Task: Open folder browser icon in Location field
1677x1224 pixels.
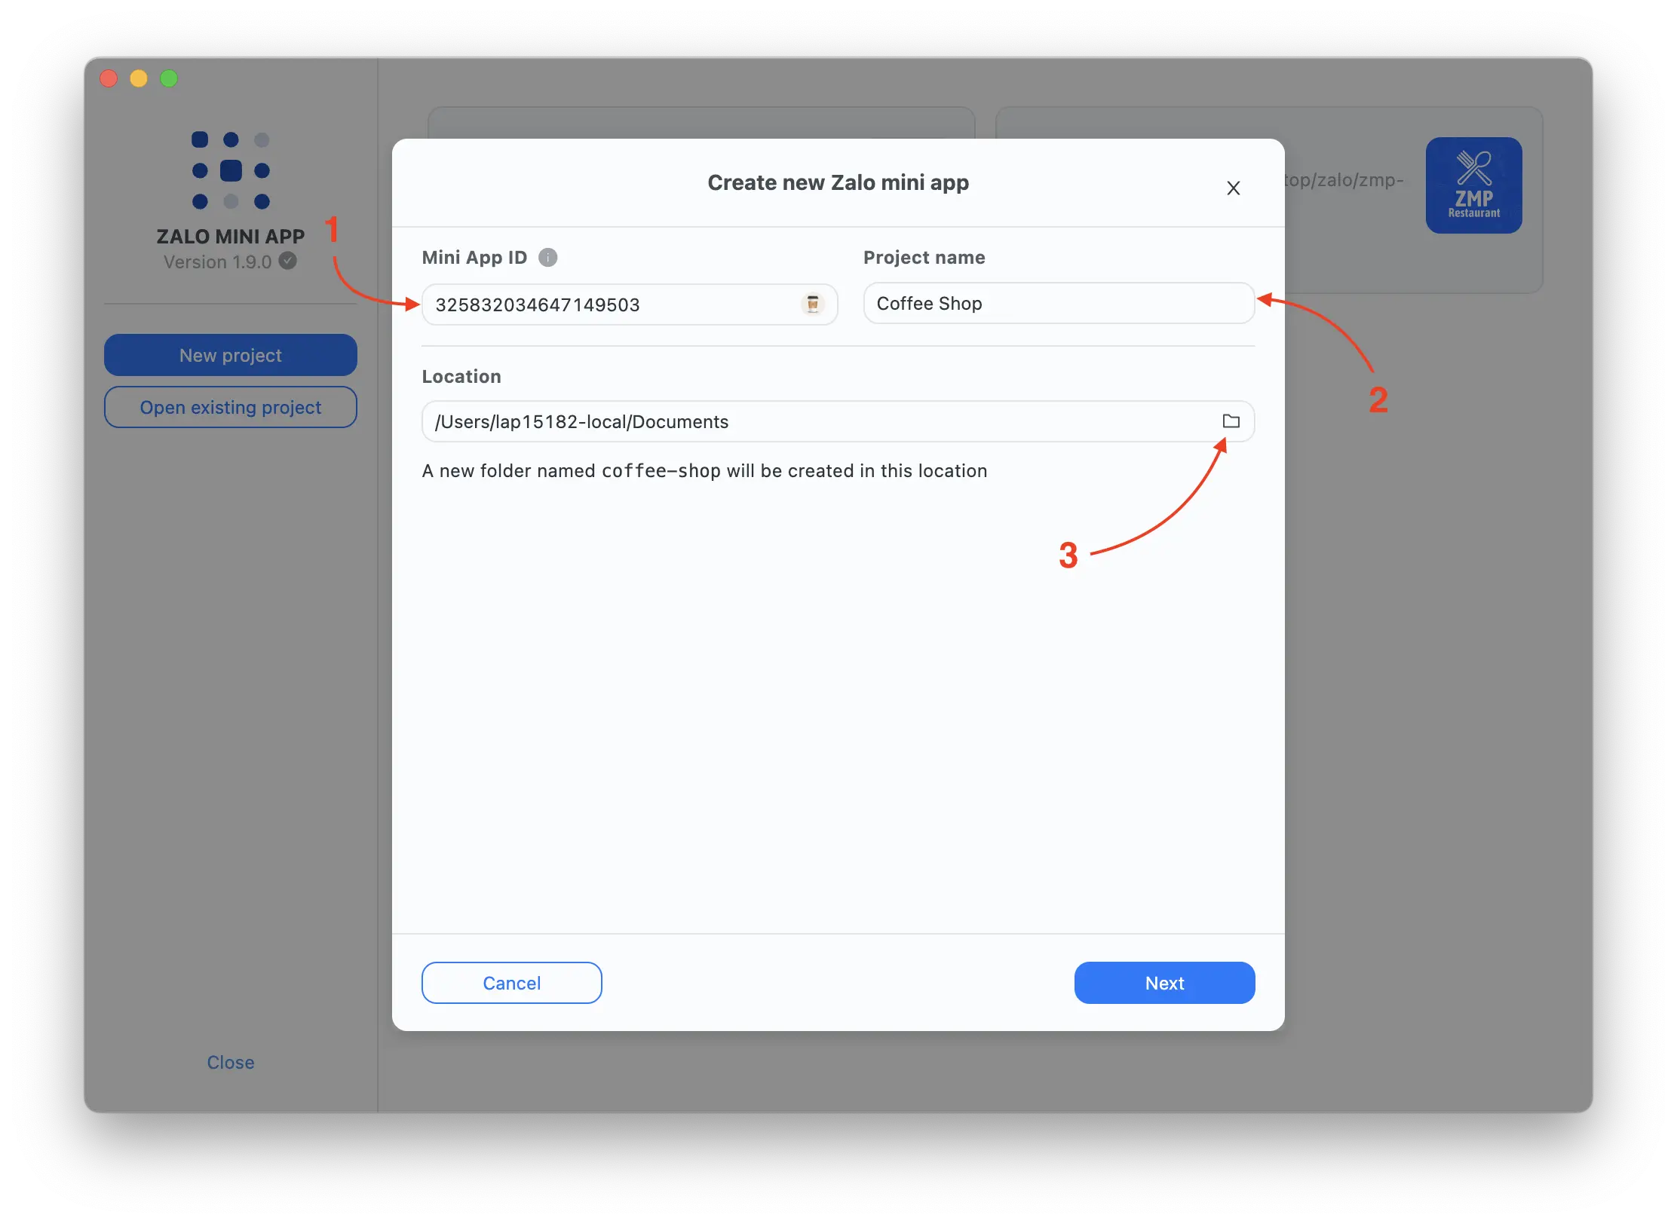Action: pos(1231,421)
